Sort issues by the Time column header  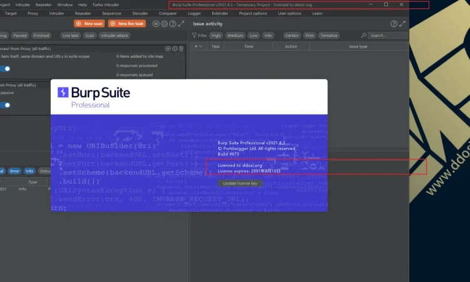249,46
